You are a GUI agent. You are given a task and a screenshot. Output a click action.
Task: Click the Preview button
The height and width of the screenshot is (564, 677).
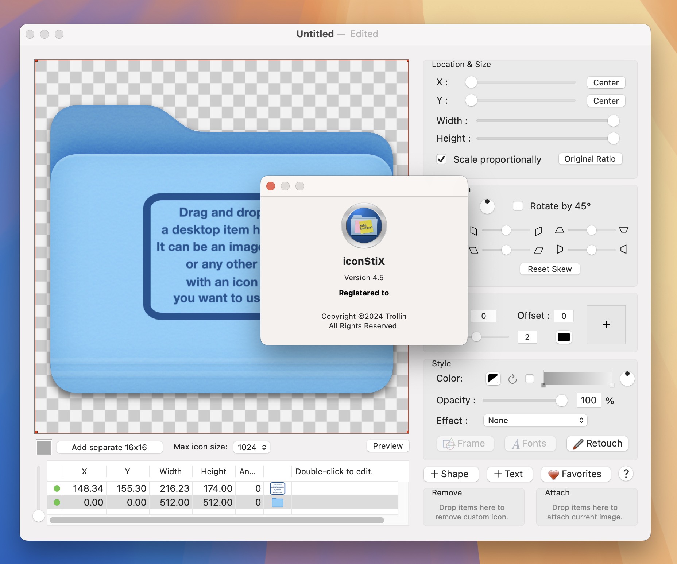[388, 446]
